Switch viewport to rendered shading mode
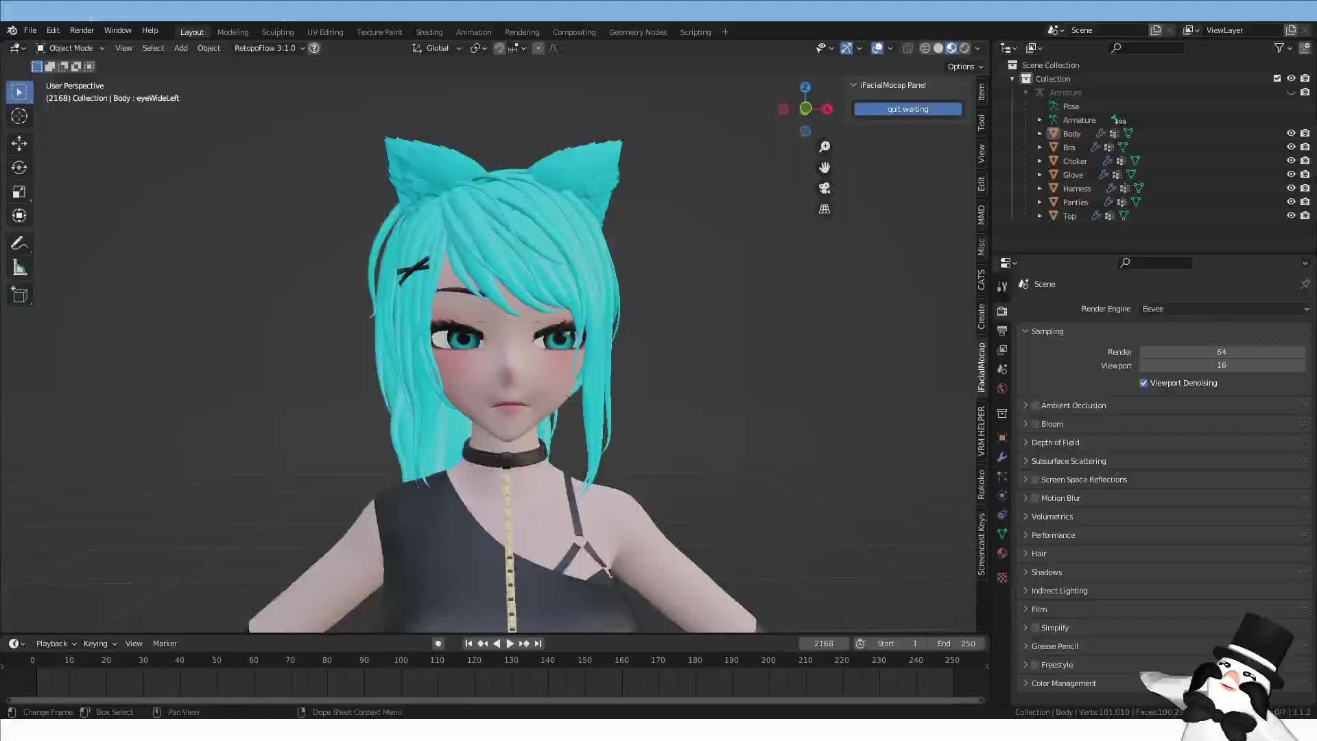Viewport: 1317px width, 741px height. point(963,48)
